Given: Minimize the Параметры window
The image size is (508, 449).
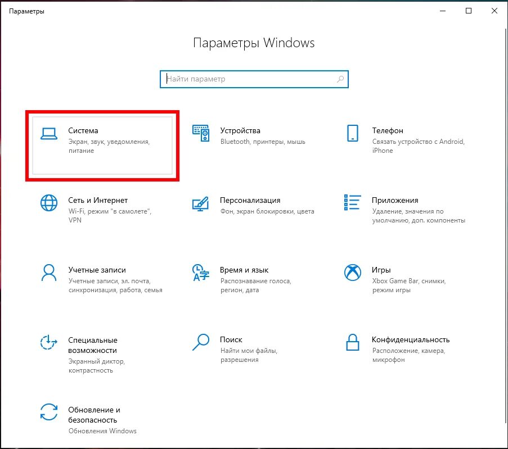Looking at the screenshot, I should (x=443, y=11).
